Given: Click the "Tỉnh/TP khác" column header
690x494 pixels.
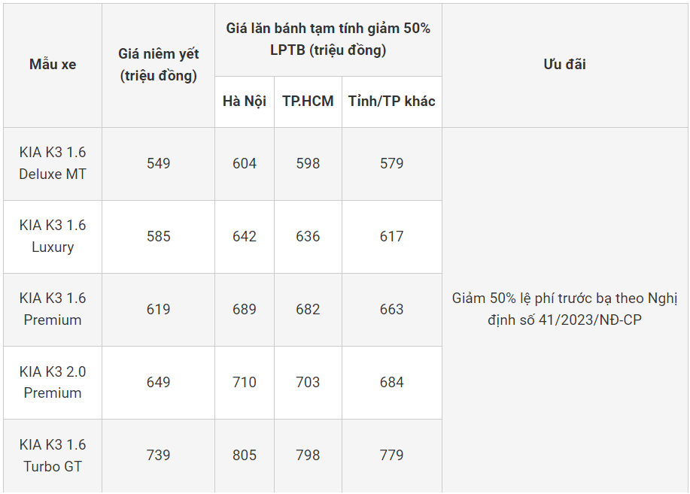Looking at the screenshot, I should 391,102.
